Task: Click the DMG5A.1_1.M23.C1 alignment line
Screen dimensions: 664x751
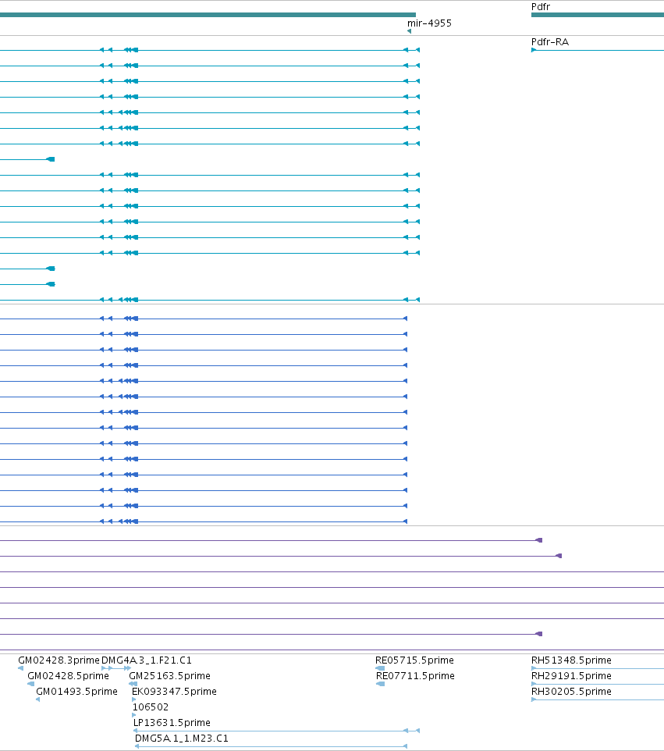Action: pyautogui.click(x=272, y=746)
